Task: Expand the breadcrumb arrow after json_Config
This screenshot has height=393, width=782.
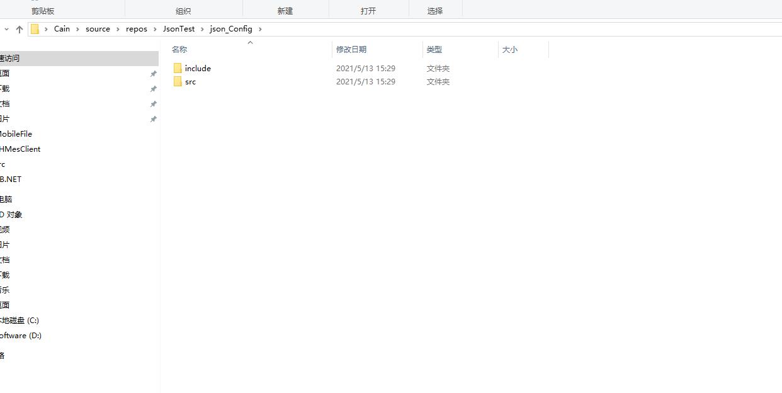Action: (x=260, y=28)
